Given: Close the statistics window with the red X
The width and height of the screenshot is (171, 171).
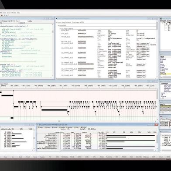Looking at the screenshot, I should [x=156, y=125].
